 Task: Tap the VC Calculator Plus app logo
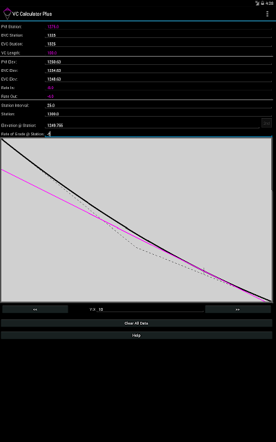pos(7,14)
